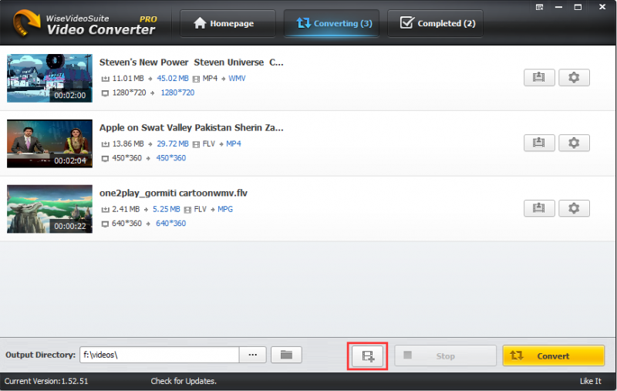The width and height of the screenshot is (617, 391).
Task: Open clip editor for one2play_gormiti video
Action: tap(539, 208)
